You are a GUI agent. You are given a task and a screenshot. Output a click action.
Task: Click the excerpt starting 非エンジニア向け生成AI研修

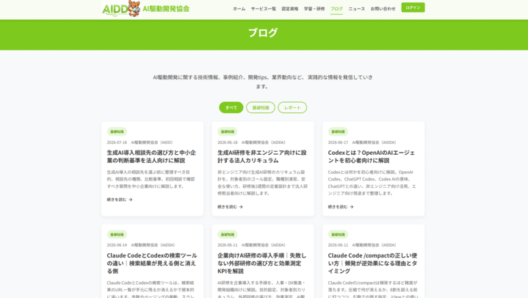262,183
